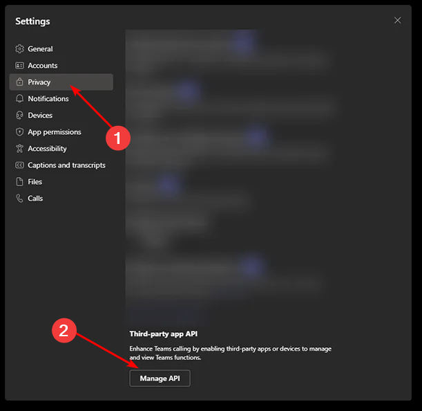Click the Third-party app API heading
The width and height of the screenshot is (422, 411).
click(x=164, y=334)
